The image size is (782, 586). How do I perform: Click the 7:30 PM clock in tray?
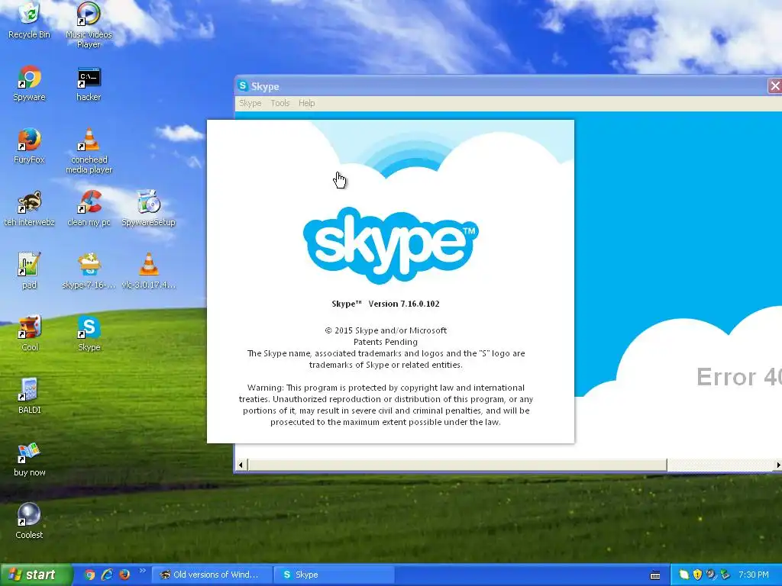click(x=754, y=575)
